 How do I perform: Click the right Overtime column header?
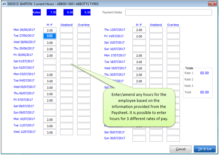173,25
